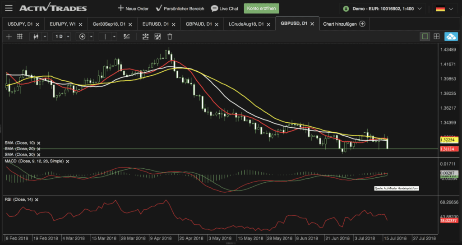Switch to the USDJPY, D1 tab

pos(20,24)
